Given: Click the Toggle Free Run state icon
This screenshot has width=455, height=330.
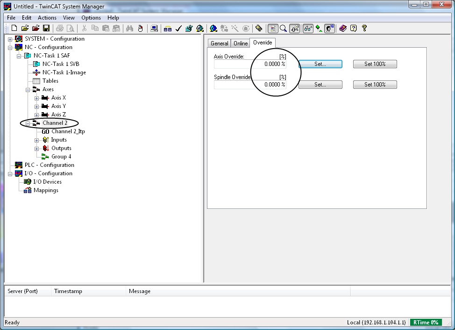Looking at the screenshot, I should point(246,28).
